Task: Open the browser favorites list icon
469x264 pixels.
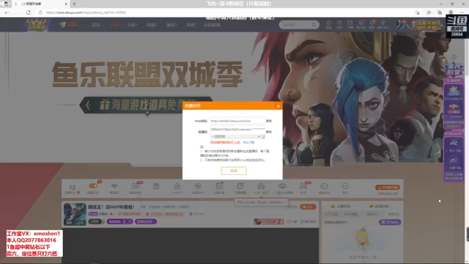Action: (x=429, y=12)
